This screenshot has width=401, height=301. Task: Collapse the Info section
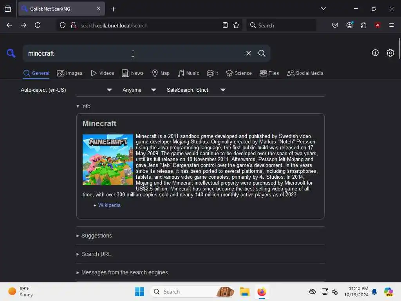click(83, 106)
